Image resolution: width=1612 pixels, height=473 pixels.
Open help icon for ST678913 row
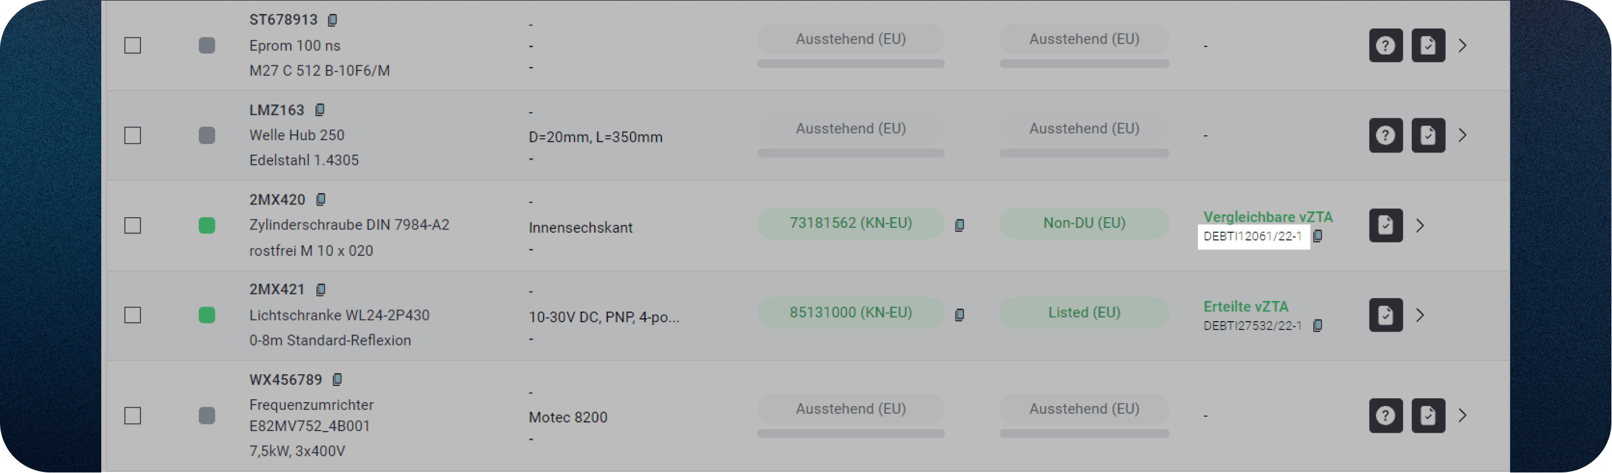tap(1385, 46)
